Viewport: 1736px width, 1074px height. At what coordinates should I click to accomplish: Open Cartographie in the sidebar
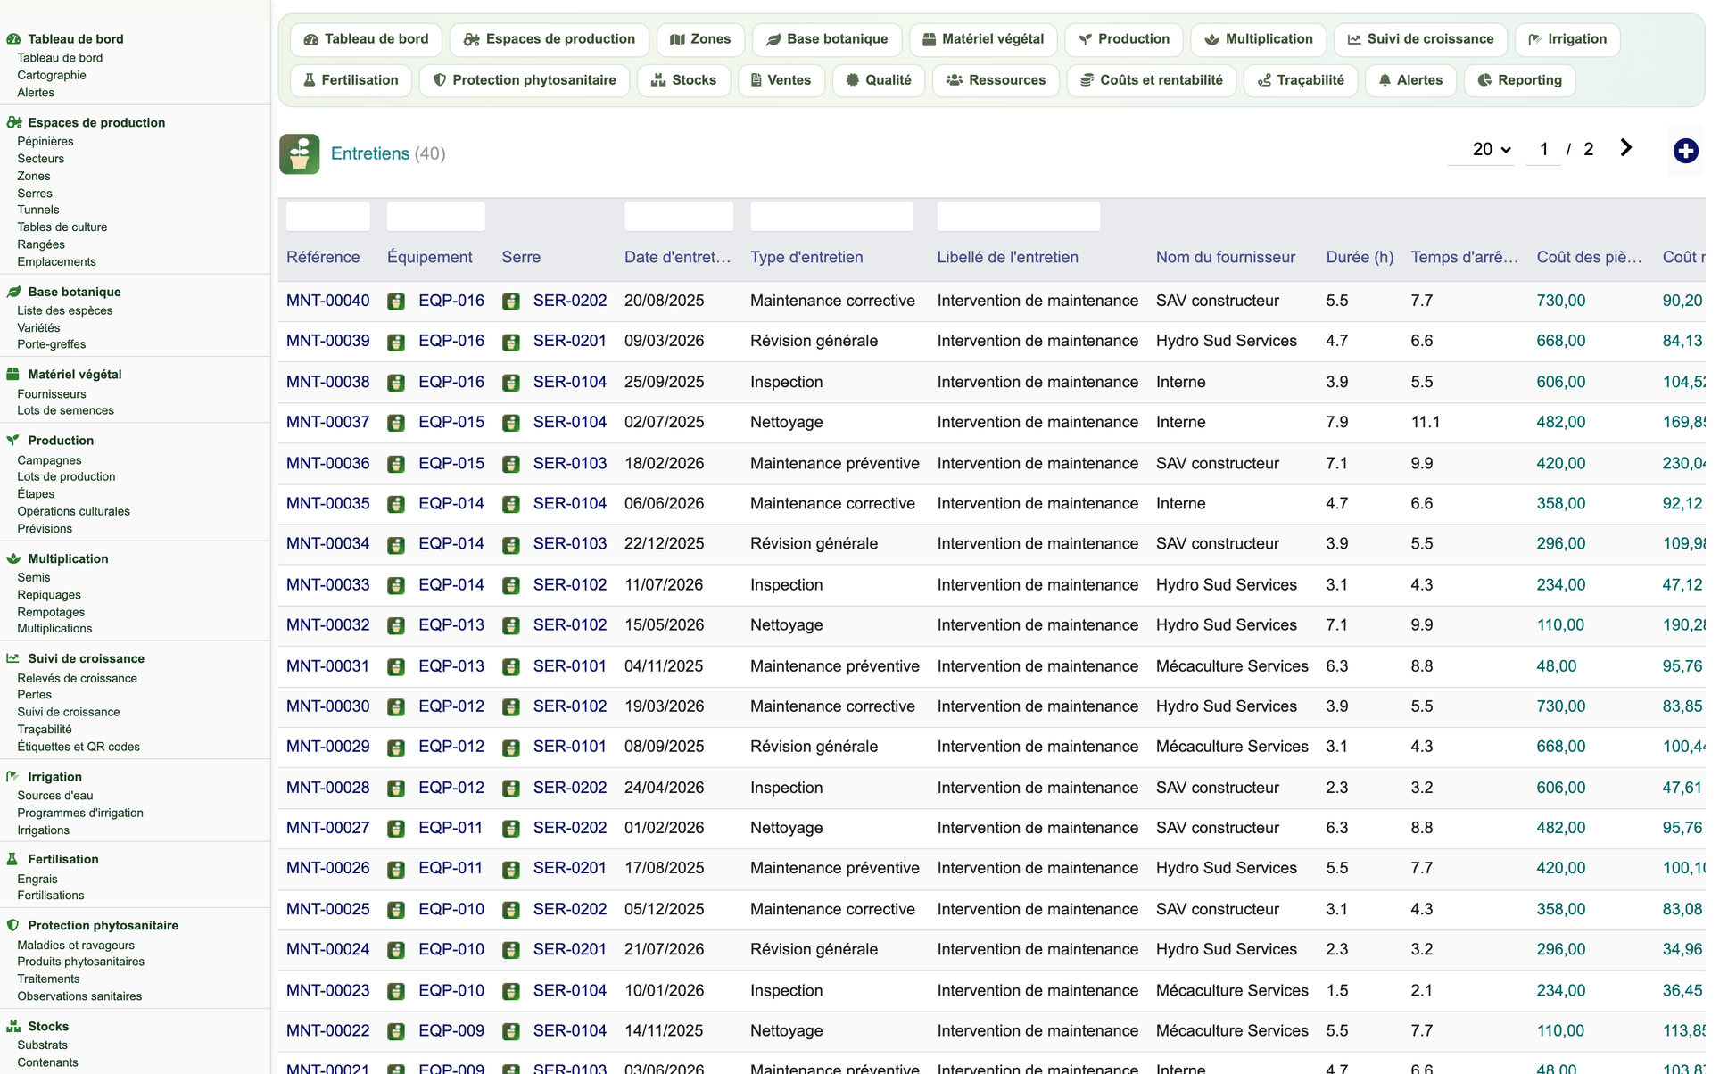tap(52, 75)
